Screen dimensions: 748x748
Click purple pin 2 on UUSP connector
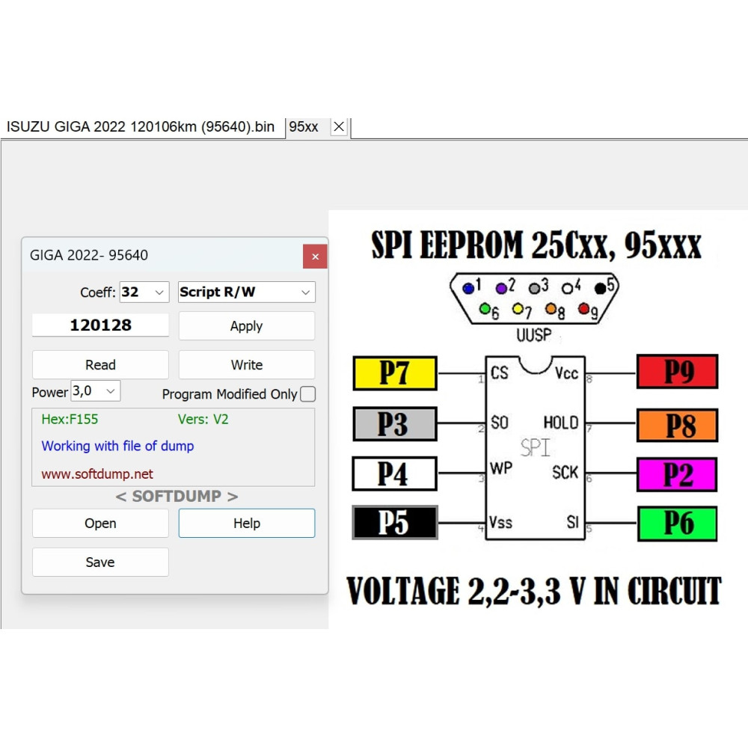501,288
